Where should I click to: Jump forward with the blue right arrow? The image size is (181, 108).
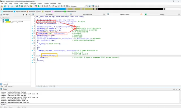[x=12, y=6]
